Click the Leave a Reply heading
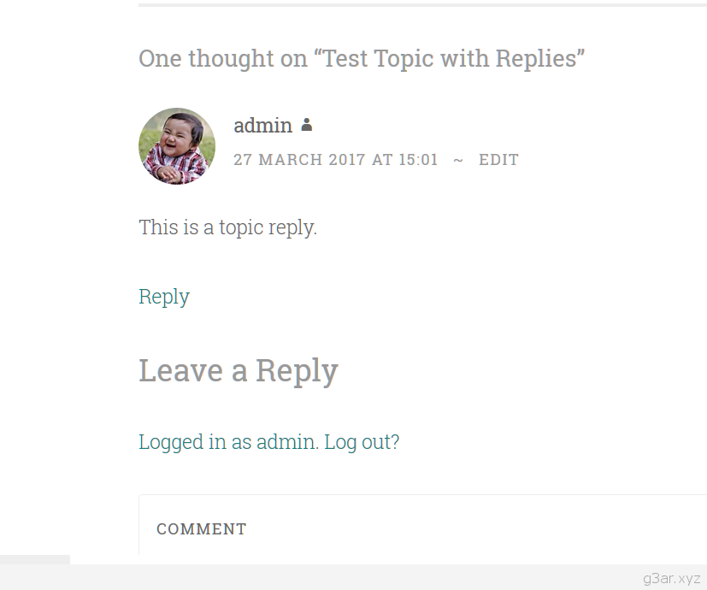The width and height of the screenshot is (707, 590). coord(238,371)
